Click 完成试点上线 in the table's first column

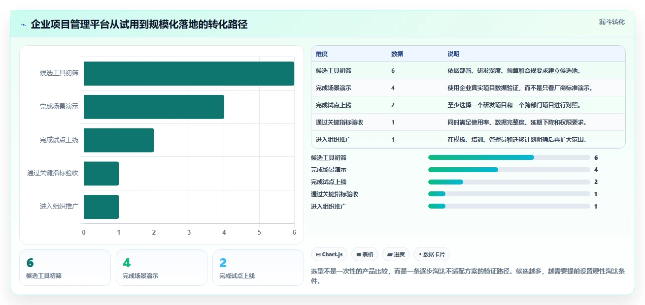pyautogui.click(x=334, y=105)
